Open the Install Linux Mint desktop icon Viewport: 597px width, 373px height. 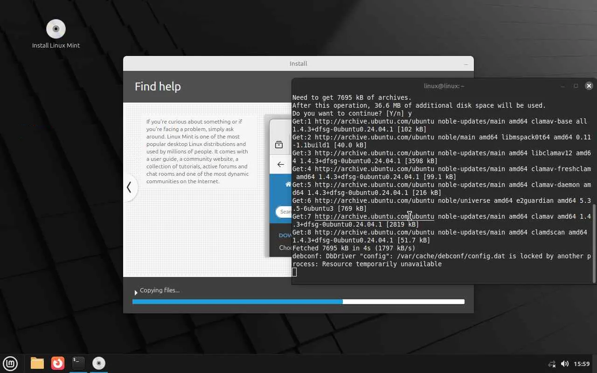pyautogui.click(x=56, y=34)
